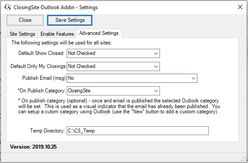
Task: Open the Publish Email (msg) dropdown arrow
Action: pyautogui.click(x=193, y=78)
